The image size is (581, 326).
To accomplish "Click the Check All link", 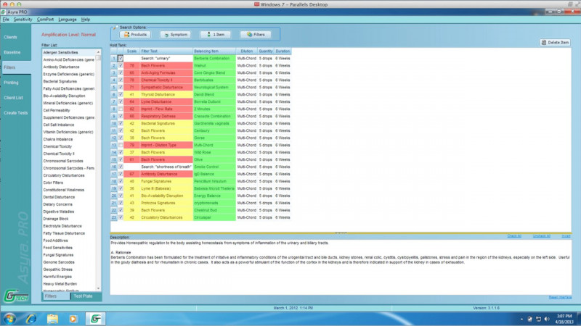I will tap(514, 236).
